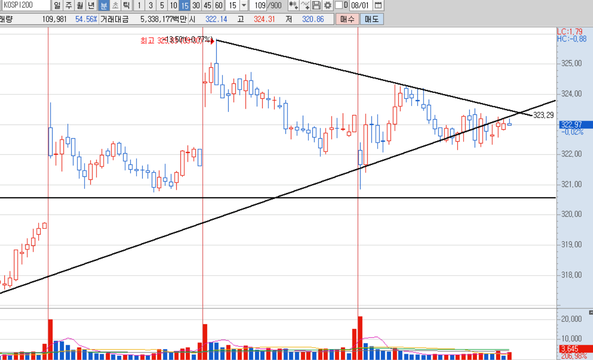The height and width of the screenshot is (360, 593).
Task: Open the interval dropdown arrow
Action: 244,5
